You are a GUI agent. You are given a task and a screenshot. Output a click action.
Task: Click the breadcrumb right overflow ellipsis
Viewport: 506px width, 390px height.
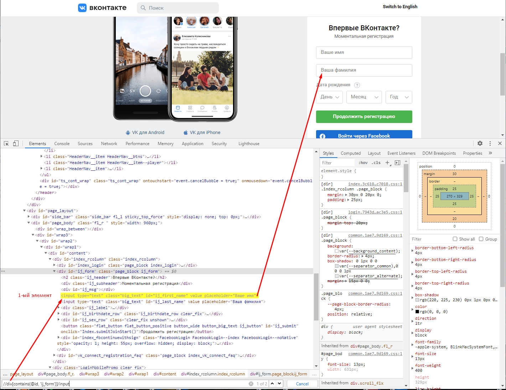pos(314,374)
